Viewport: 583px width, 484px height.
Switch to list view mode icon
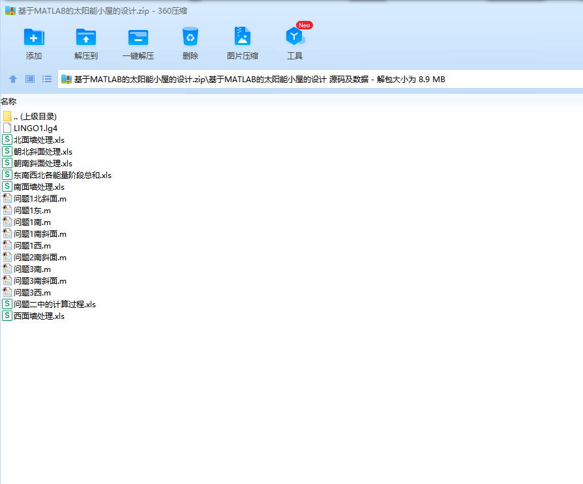(x=47, y=79)
